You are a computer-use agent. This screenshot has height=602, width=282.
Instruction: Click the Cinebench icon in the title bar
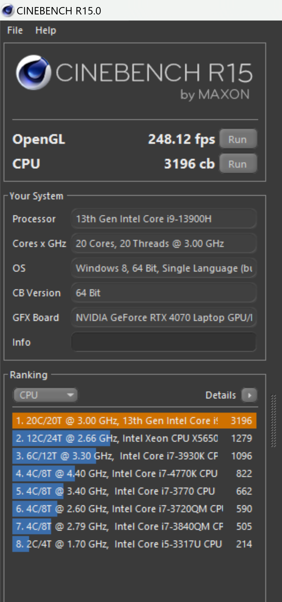click(x=8, y=11)
